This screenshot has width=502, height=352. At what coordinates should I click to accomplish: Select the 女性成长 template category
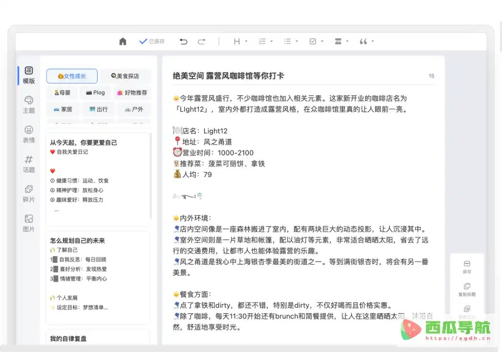coord(72,76)
